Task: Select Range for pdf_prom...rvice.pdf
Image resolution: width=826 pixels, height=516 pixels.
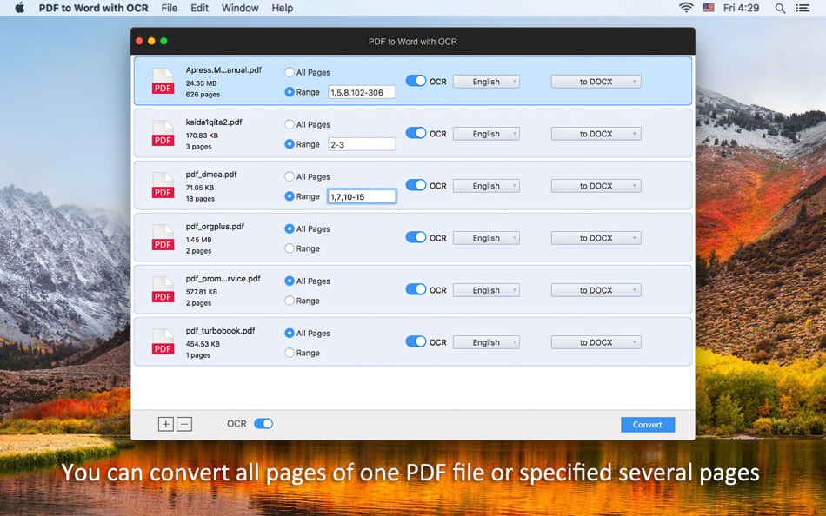Action: (x=290, y=300)
